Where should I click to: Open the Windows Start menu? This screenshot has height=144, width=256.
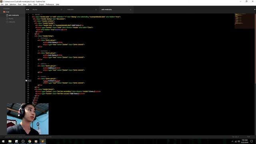tap(3, 141)
